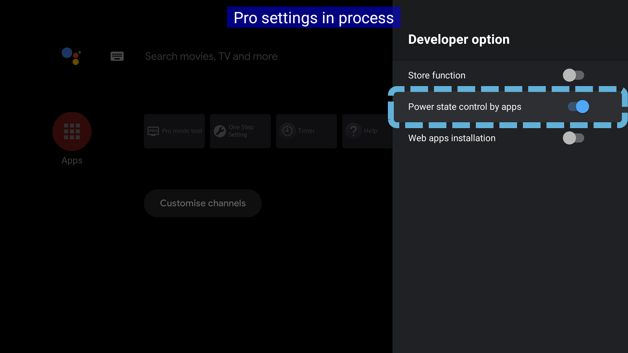Image resolution: width=628 pixels, height=353 pixels.
Task: Click the Search movies, TV and more field
Action: 211,56
